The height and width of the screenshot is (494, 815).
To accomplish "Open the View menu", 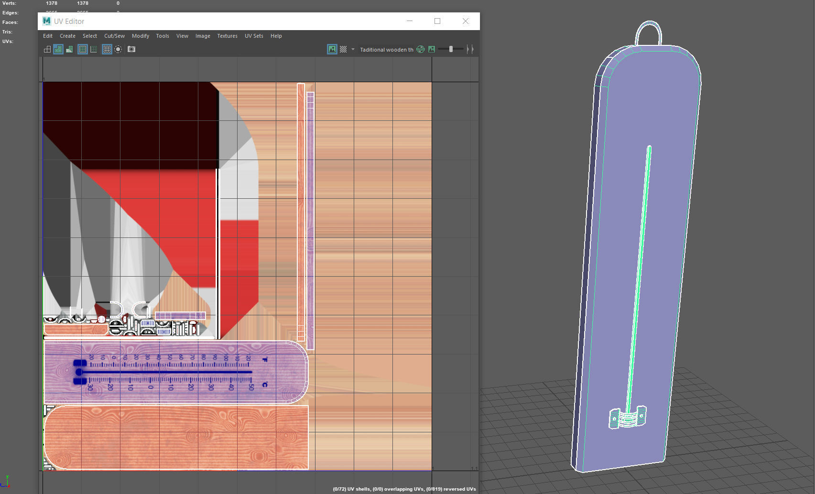I will (182, 36).
